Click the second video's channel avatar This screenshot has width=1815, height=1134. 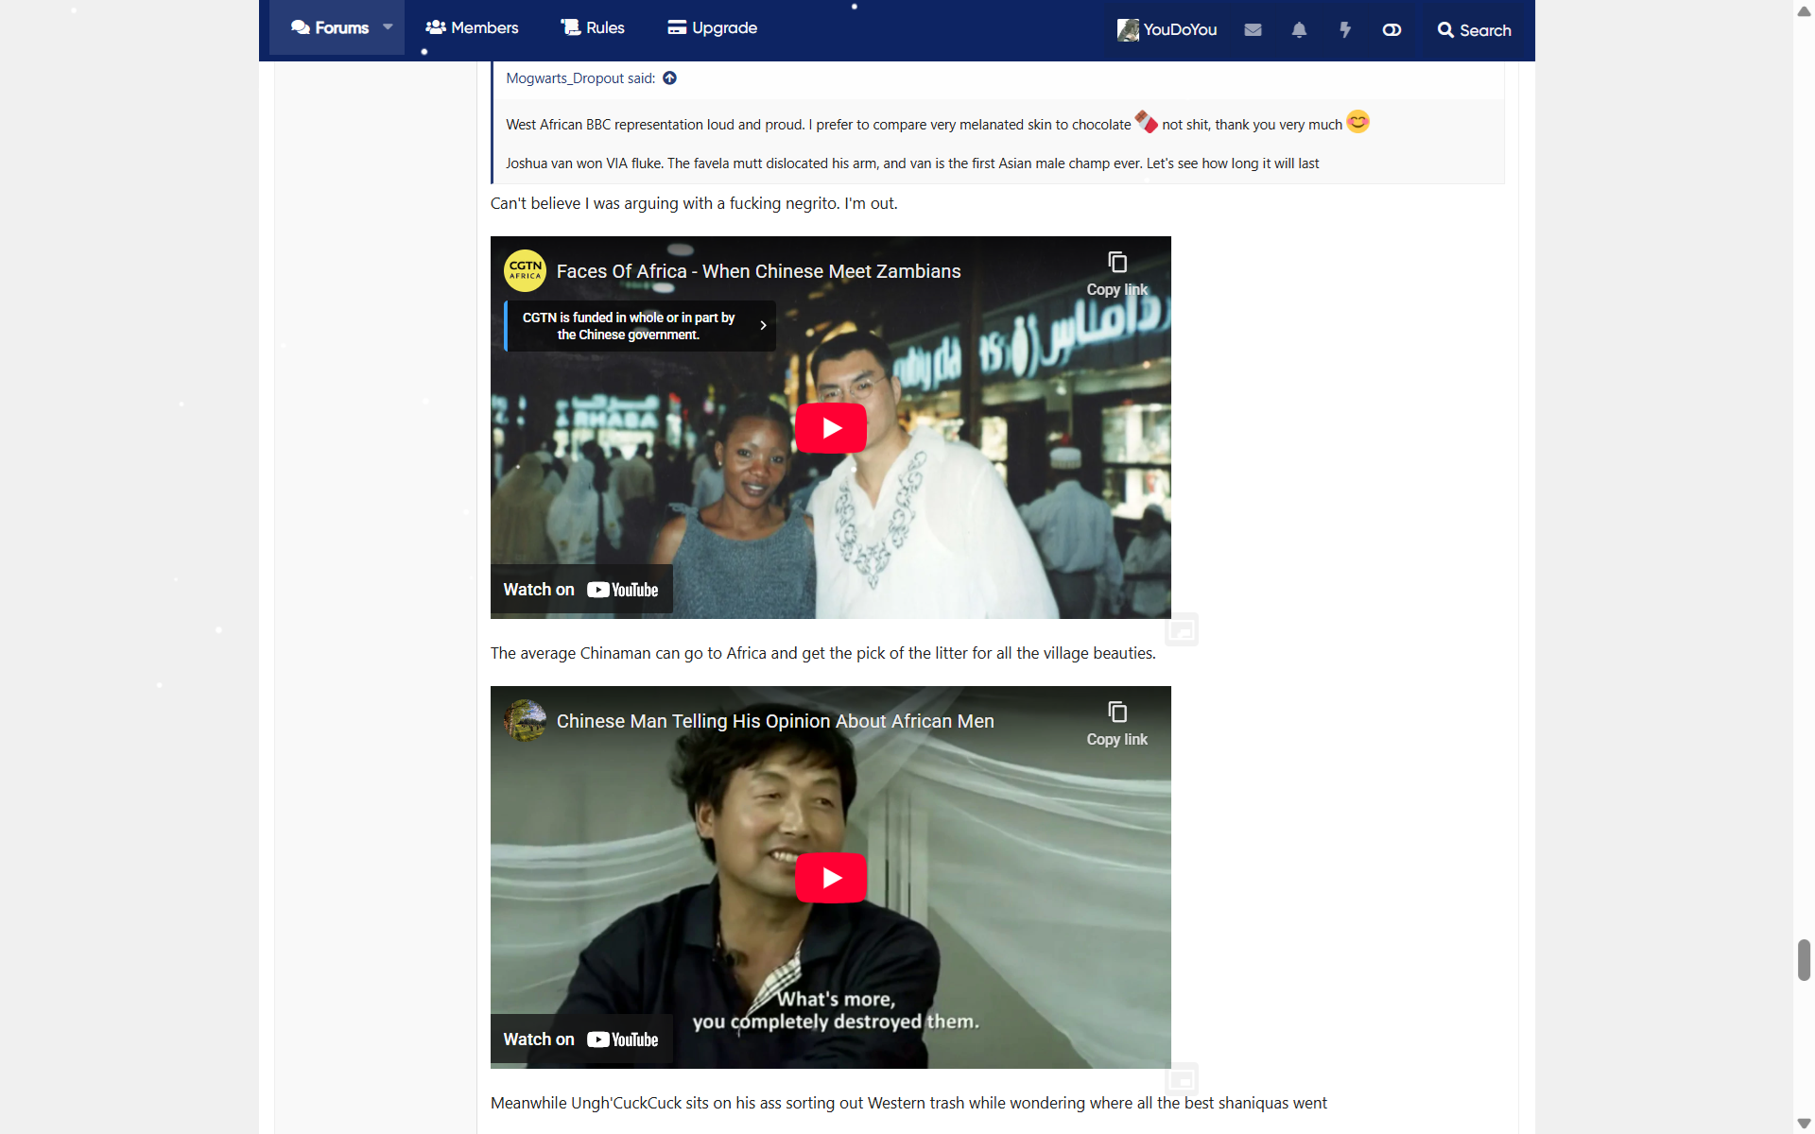point(525,721)
